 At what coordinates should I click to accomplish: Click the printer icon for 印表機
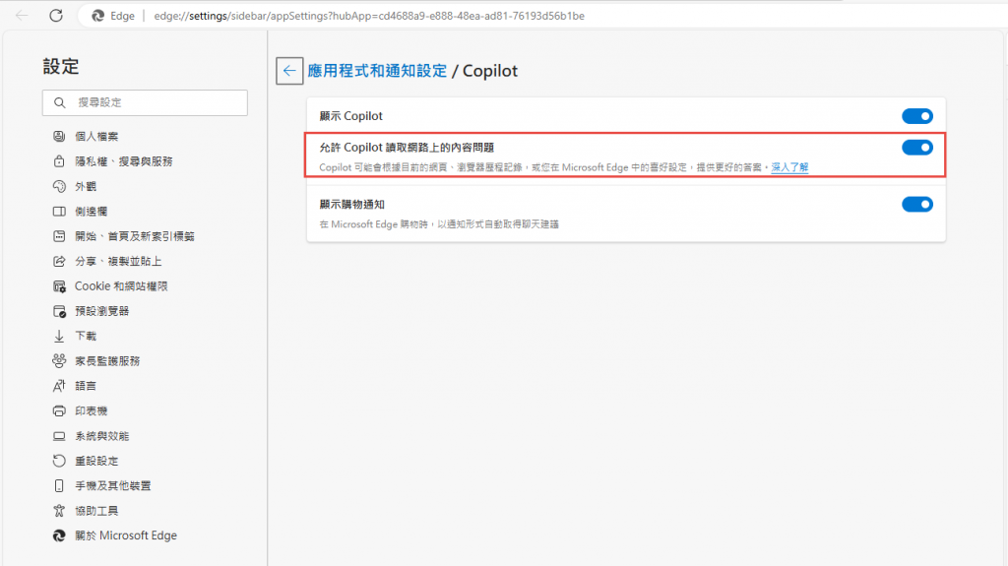[x=59, y=411]
